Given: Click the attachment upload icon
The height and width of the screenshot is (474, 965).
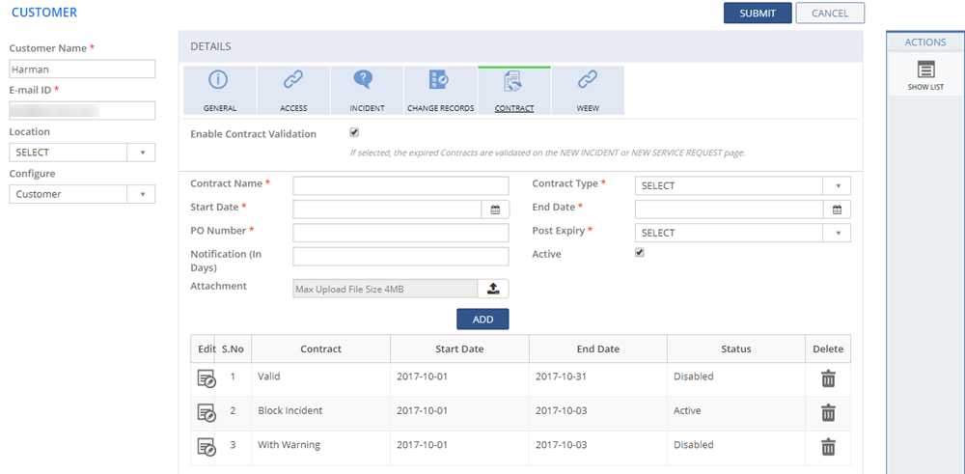Looking at the screenshot, I should (x=492, y=289).
